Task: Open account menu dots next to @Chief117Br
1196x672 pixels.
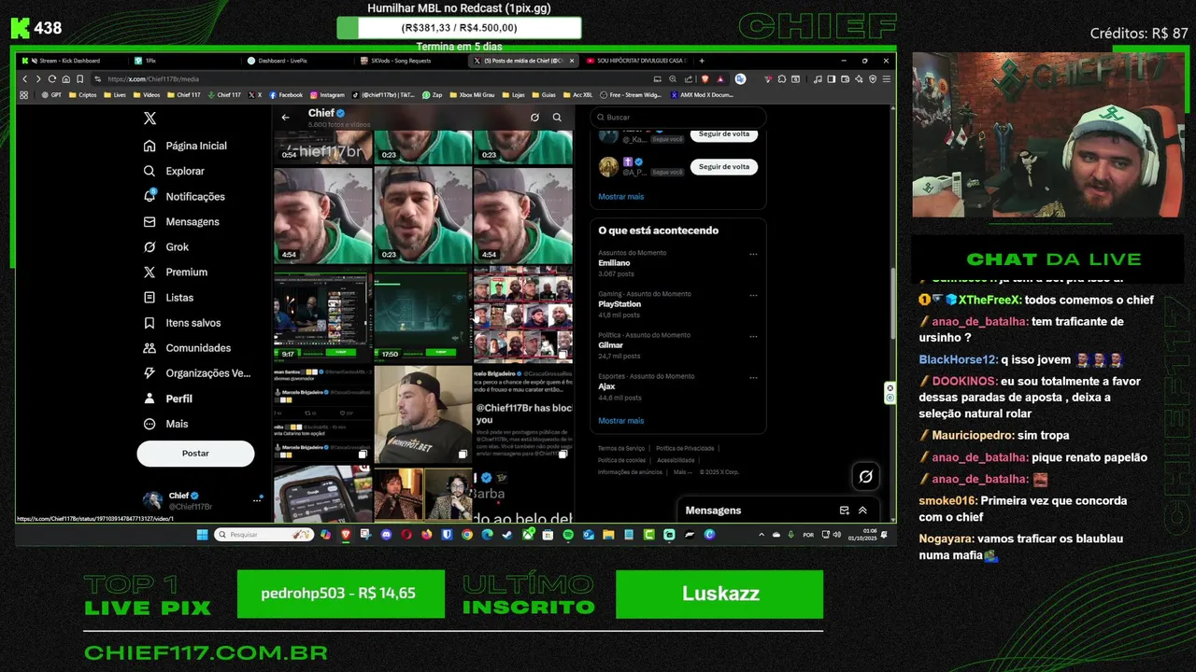Action: [257, 501]
